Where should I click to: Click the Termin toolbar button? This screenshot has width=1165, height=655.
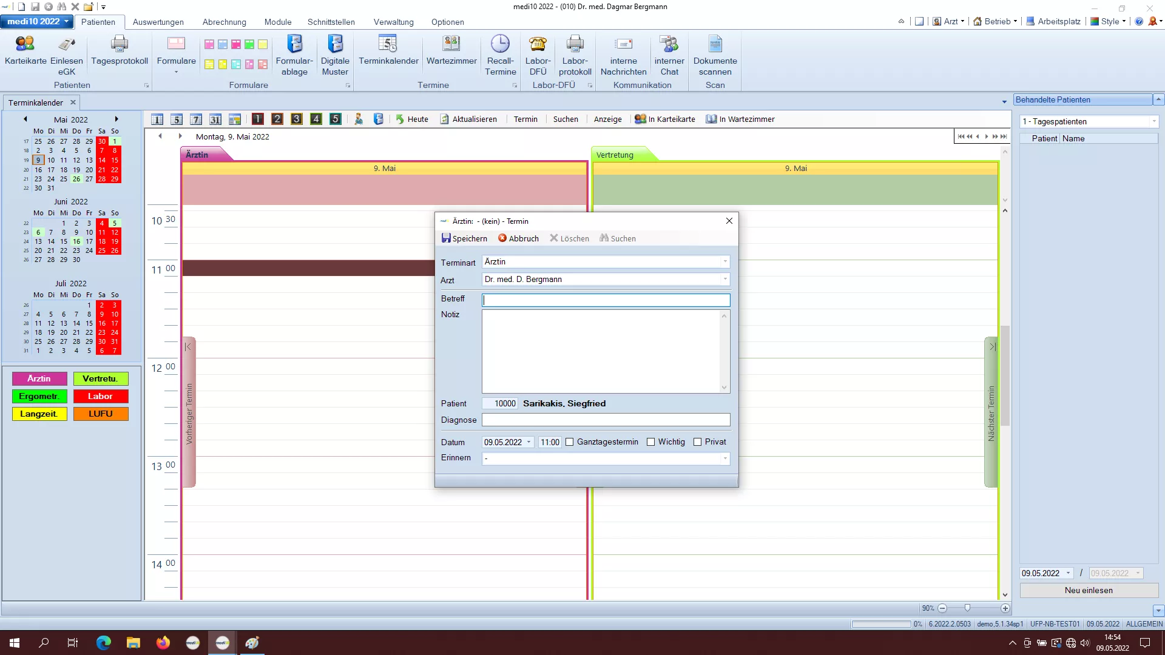pos(525,119)
